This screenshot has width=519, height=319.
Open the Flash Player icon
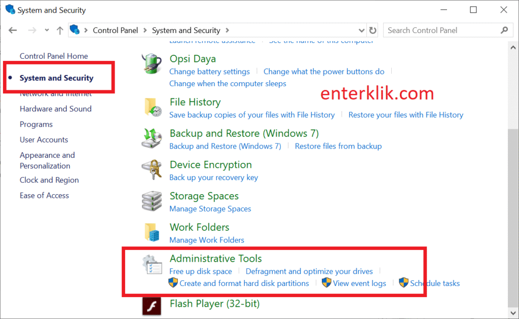(151, 305)
